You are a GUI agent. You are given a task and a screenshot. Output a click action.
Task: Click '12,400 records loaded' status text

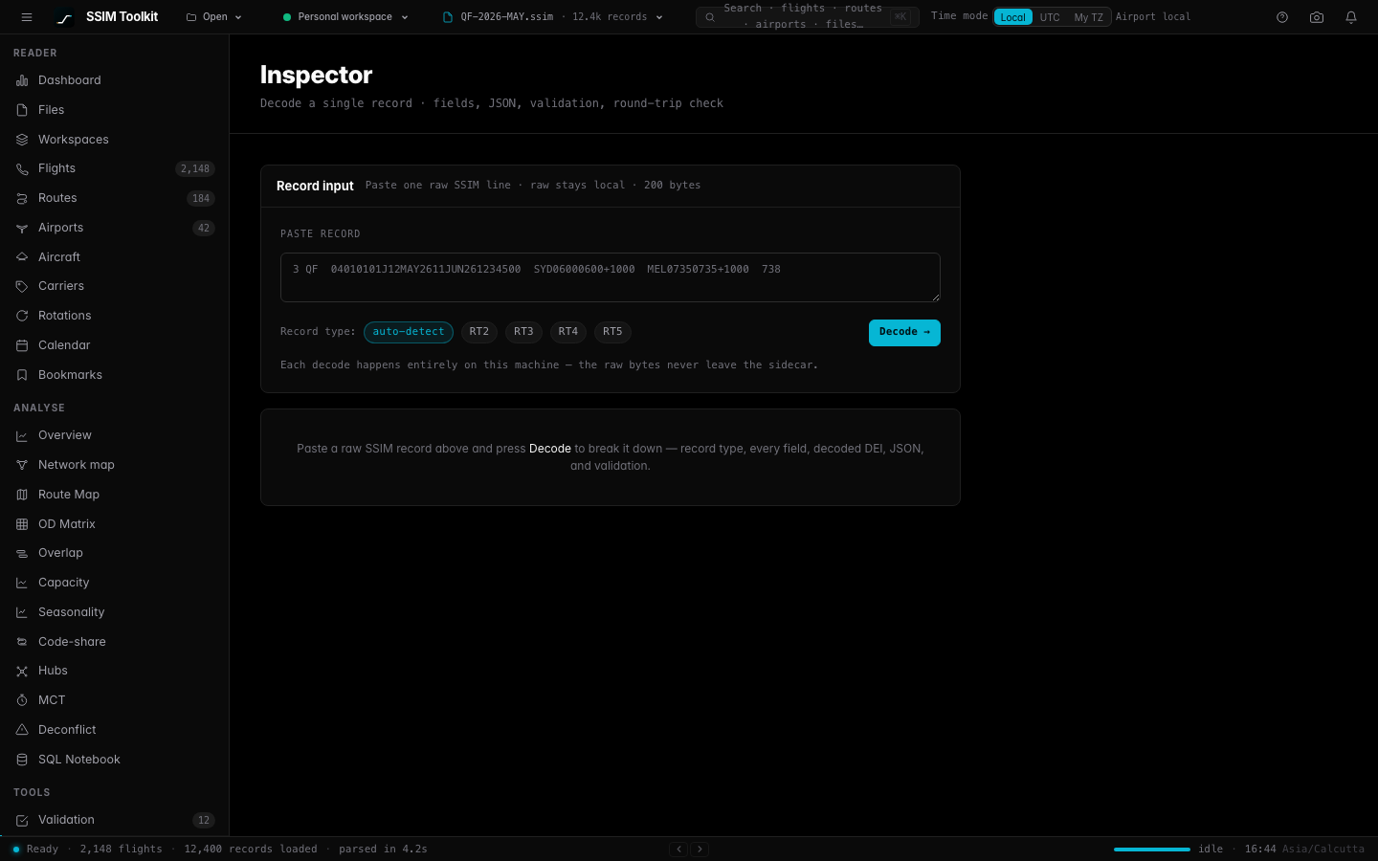tap(251, 850)
